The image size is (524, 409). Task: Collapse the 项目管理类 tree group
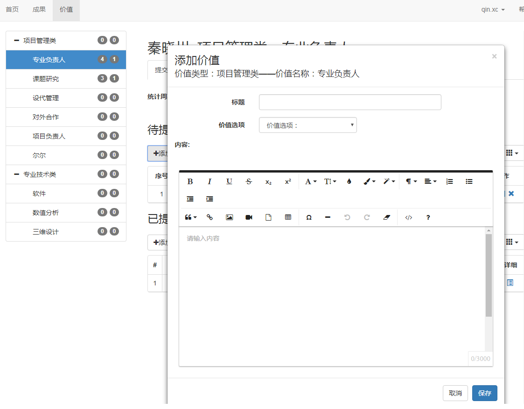coord(17,41)
